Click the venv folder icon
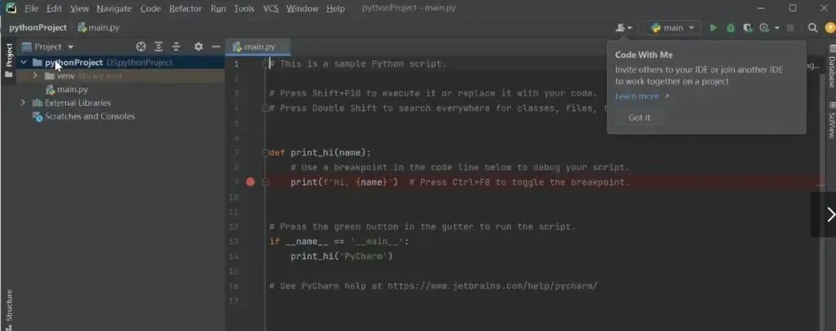 (x=50, y=76)
